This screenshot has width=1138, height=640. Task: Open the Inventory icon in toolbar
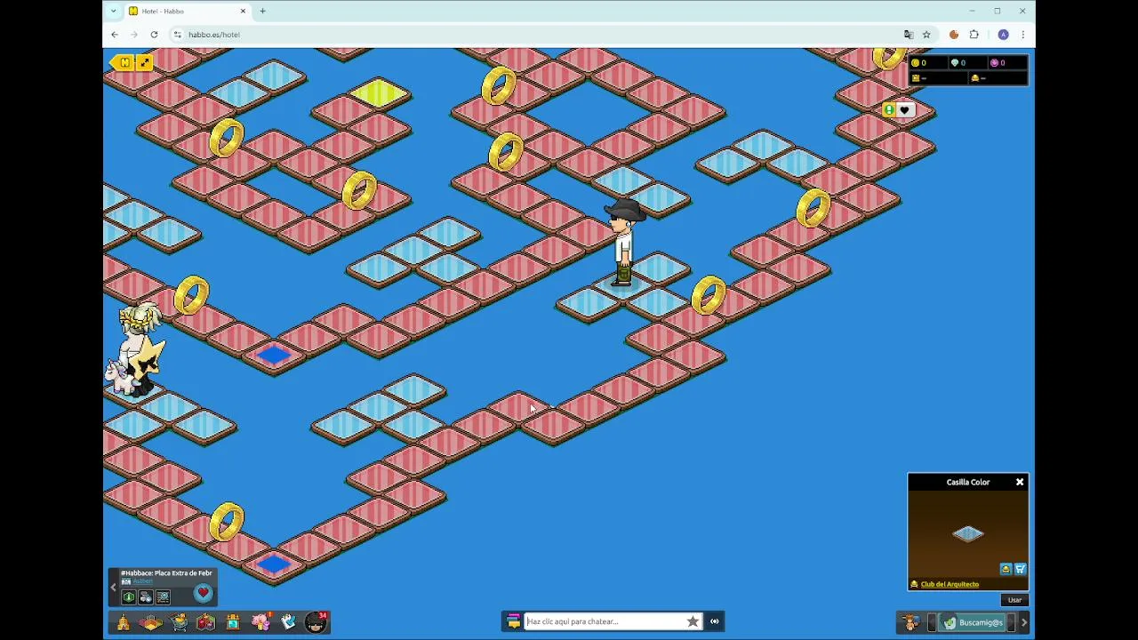coord(233,622)
